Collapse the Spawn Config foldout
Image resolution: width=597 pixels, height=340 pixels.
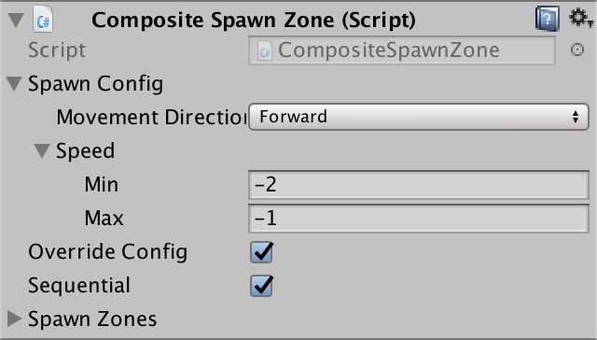pyautogui.click(x=14, y=83)
